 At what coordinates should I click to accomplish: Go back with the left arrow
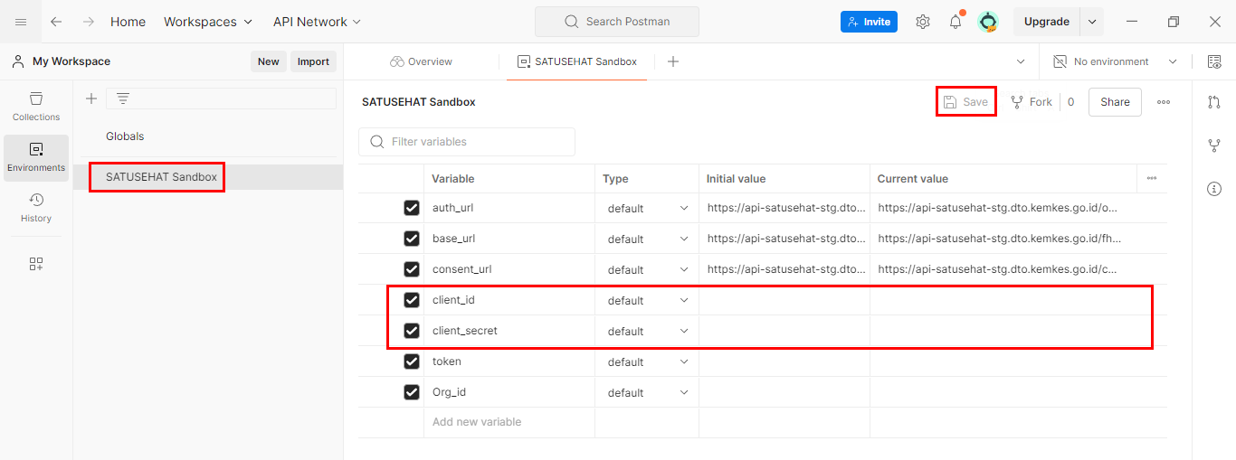56,22
